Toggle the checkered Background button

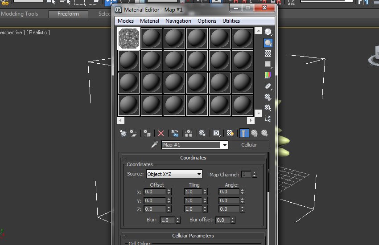pos(268,53)
